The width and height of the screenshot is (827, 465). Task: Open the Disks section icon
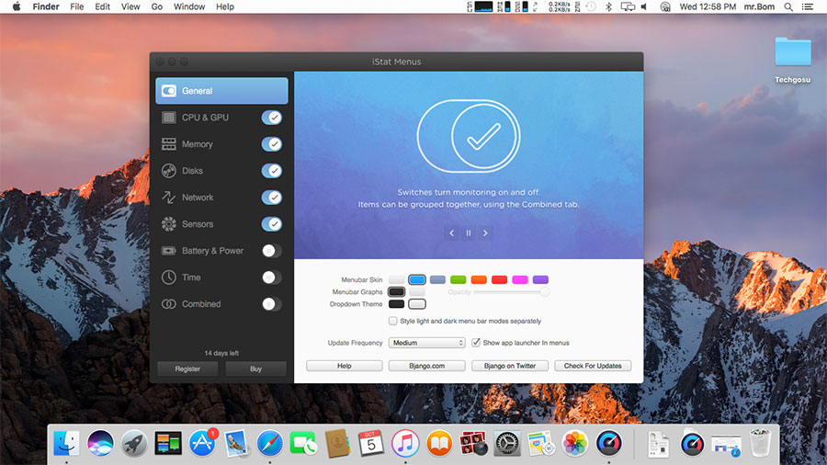(169, 171)
